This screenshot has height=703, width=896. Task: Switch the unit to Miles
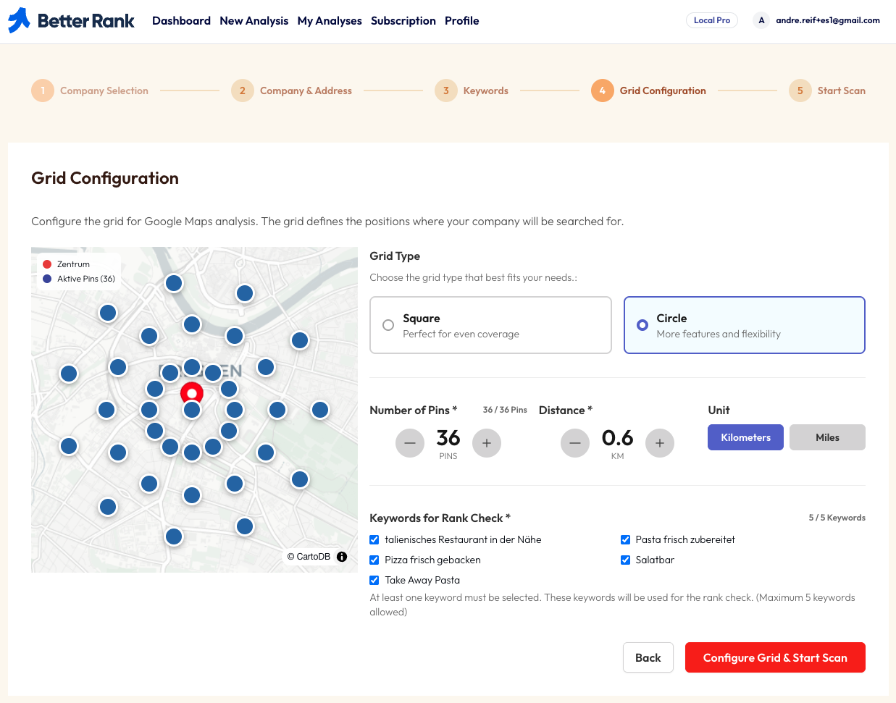(827, 437)
